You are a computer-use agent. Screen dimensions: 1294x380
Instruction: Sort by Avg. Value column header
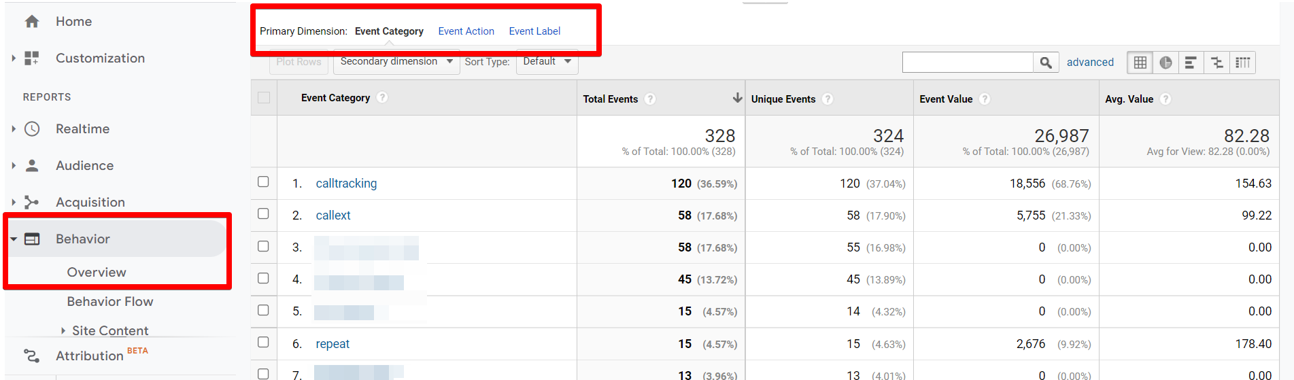pos(1129,99)
